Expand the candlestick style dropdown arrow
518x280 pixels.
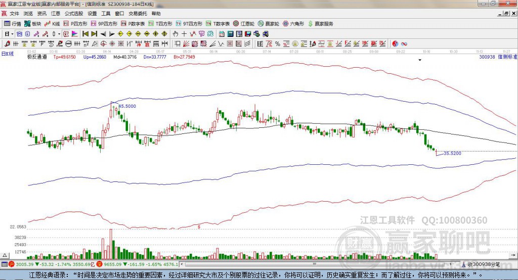click(x=59, y=34)
